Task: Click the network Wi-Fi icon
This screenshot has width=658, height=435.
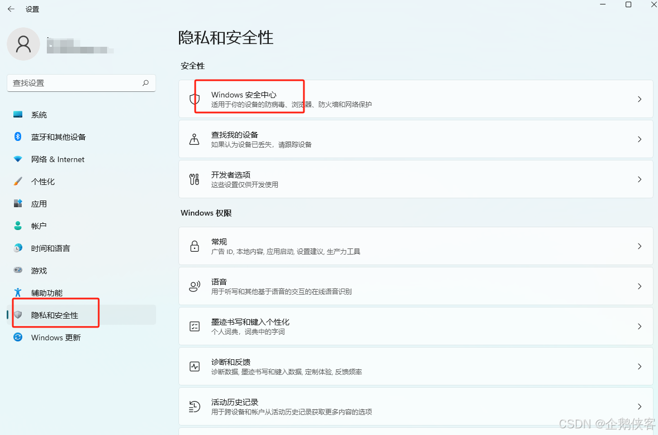Action: coord(18,159)
